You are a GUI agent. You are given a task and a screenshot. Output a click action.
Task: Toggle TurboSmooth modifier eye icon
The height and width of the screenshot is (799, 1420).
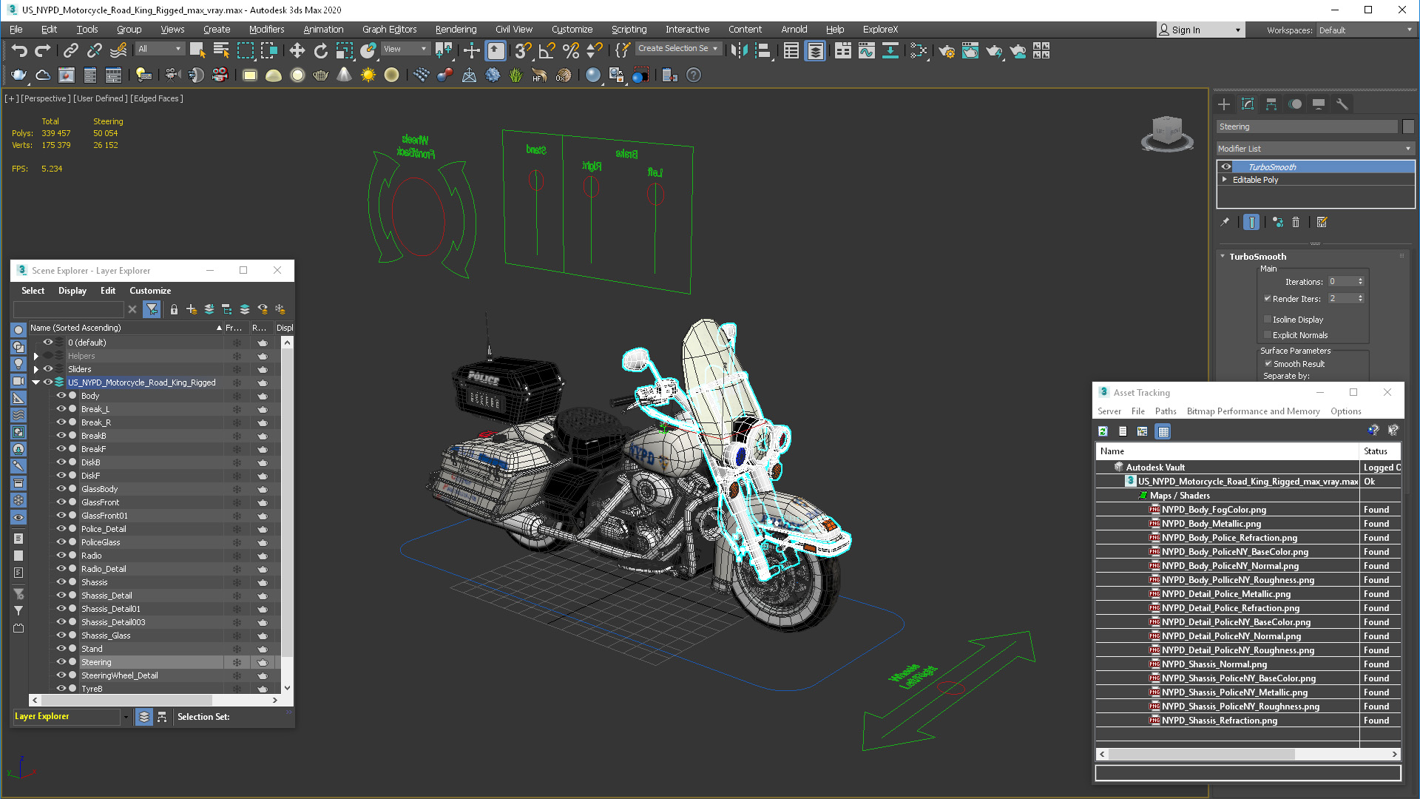tap(1226, 167)
